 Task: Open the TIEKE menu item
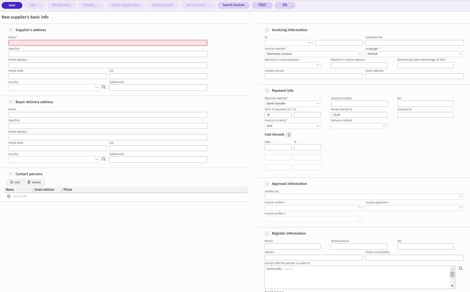(x=262, y=5)
